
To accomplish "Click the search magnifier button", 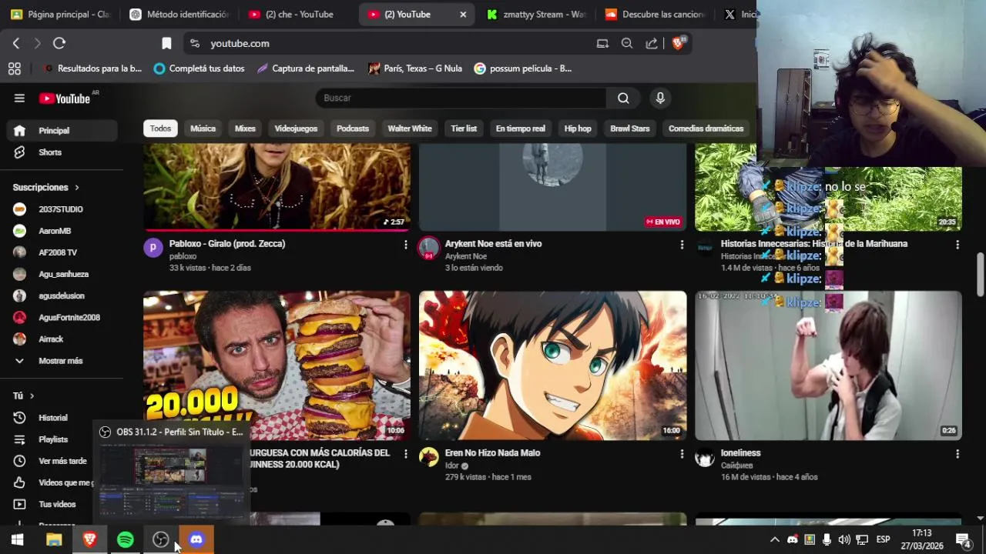I will 623,98.
